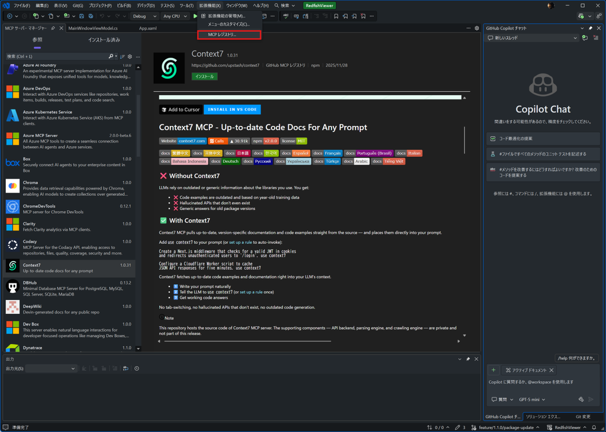Pin the GitHub Copilot chat panel
This screenshot has width=606, height=432.
(590, 28)
